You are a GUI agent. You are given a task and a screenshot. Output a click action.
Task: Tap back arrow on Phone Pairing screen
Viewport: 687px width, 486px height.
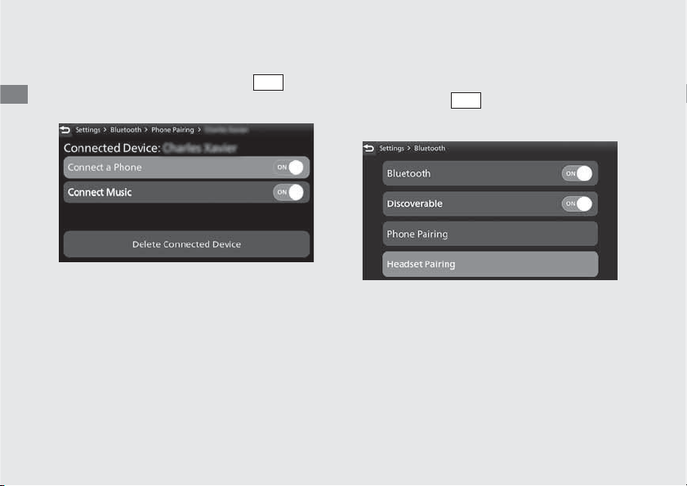(65, 130)
